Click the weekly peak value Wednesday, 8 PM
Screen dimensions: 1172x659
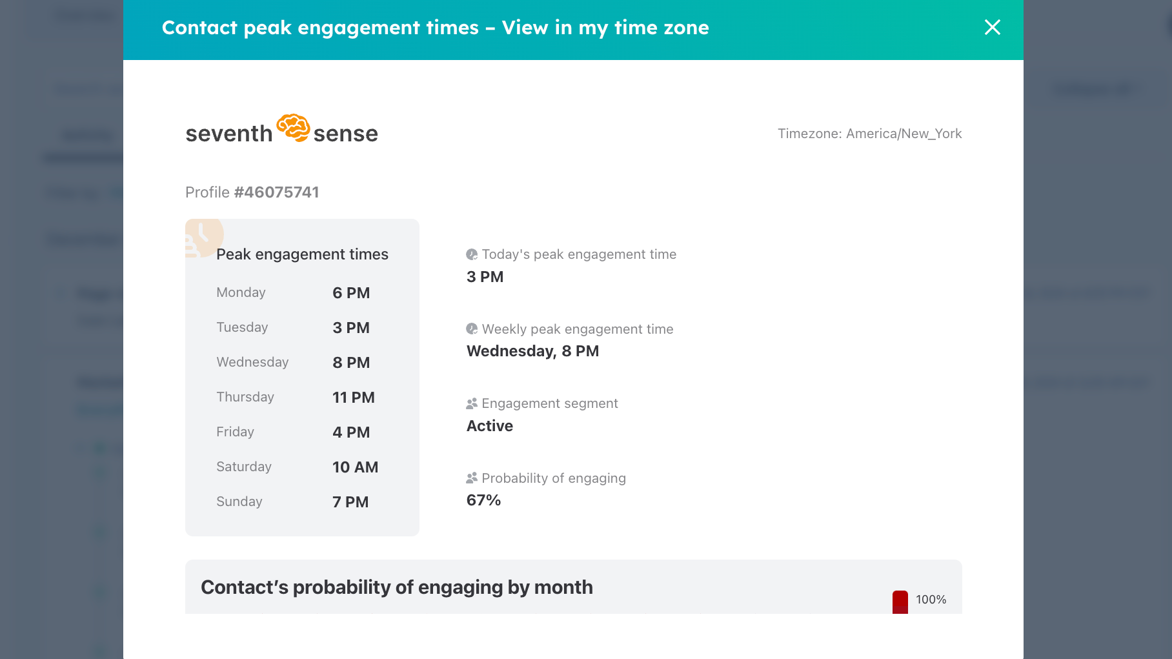click(532, 351)
